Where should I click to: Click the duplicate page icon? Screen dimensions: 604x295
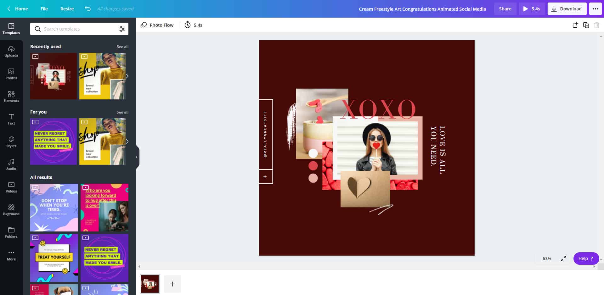coord(586,25)
